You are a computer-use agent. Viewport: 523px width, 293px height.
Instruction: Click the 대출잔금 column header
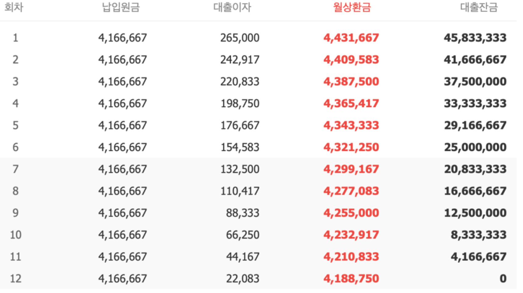(479, 7)
